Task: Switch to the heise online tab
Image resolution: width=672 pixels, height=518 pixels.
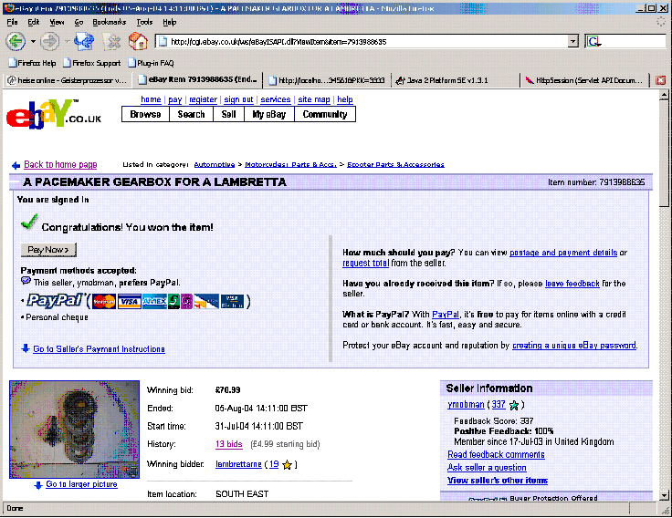Action: tap(68, 80)
